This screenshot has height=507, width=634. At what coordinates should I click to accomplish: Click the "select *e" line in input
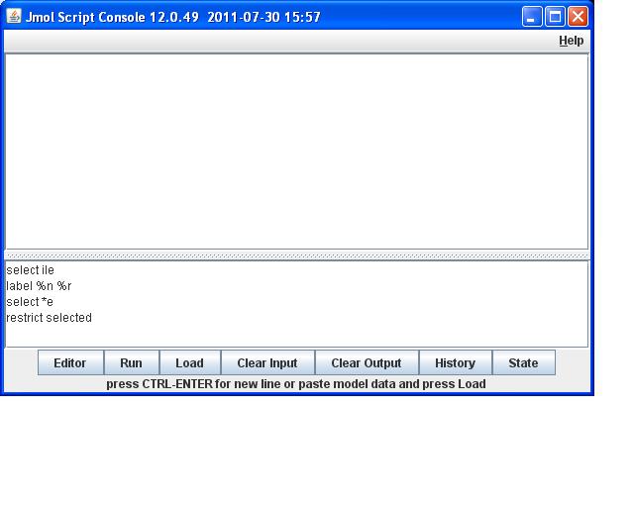[29, 302]
